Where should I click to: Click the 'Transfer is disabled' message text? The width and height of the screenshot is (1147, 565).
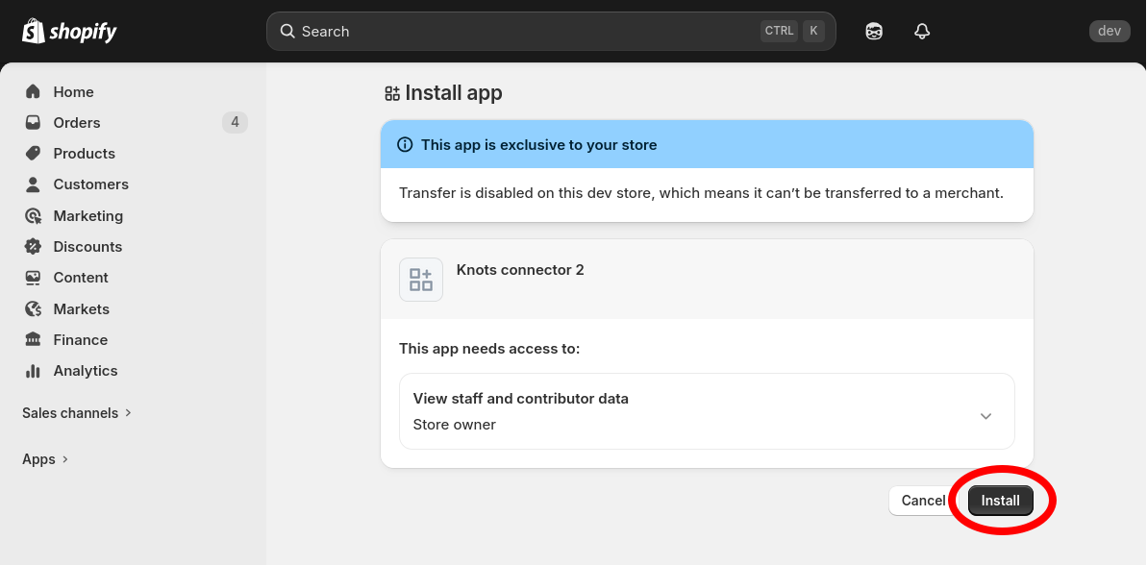[701, 193]
